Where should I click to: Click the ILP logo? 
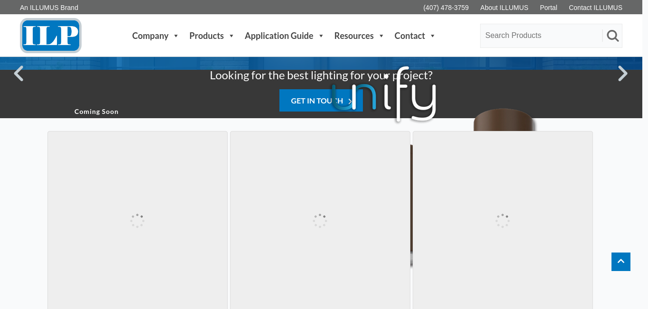tap(51, 36)
